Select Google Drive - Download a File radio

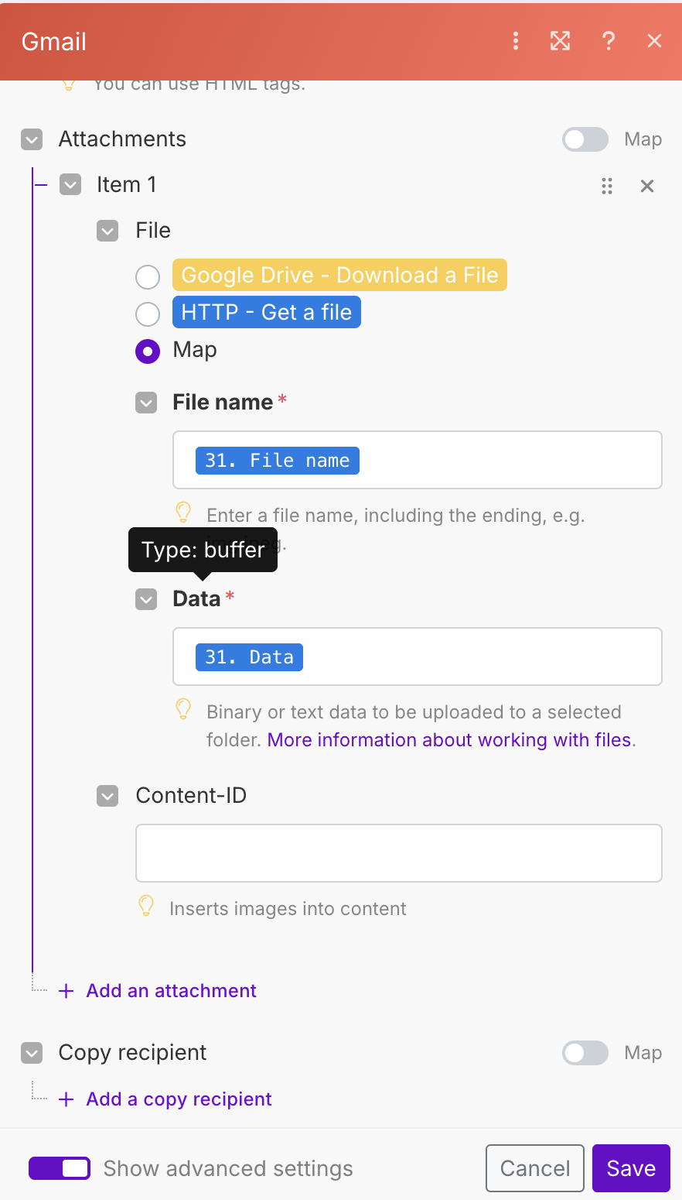click(x=148, y=276)
